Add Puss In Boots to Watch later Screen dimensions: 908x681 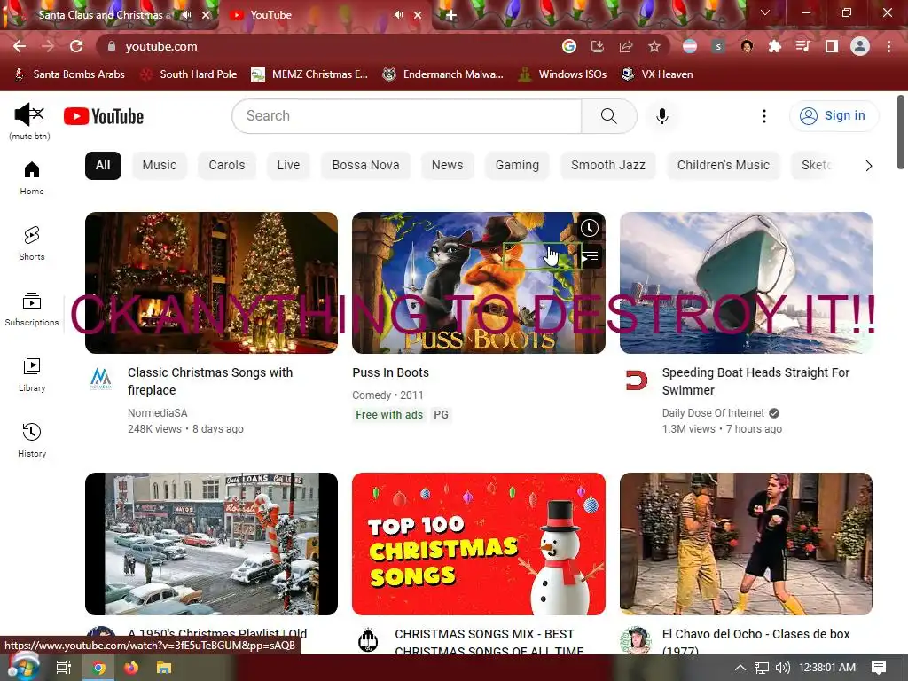click(x=590, y=228)
